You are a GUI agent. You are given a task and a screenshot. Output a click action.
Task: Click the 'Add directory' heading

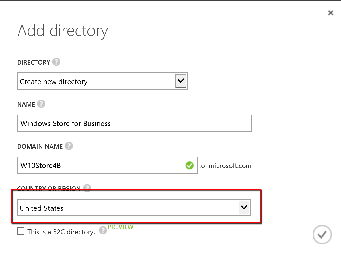tap(63, 31)
